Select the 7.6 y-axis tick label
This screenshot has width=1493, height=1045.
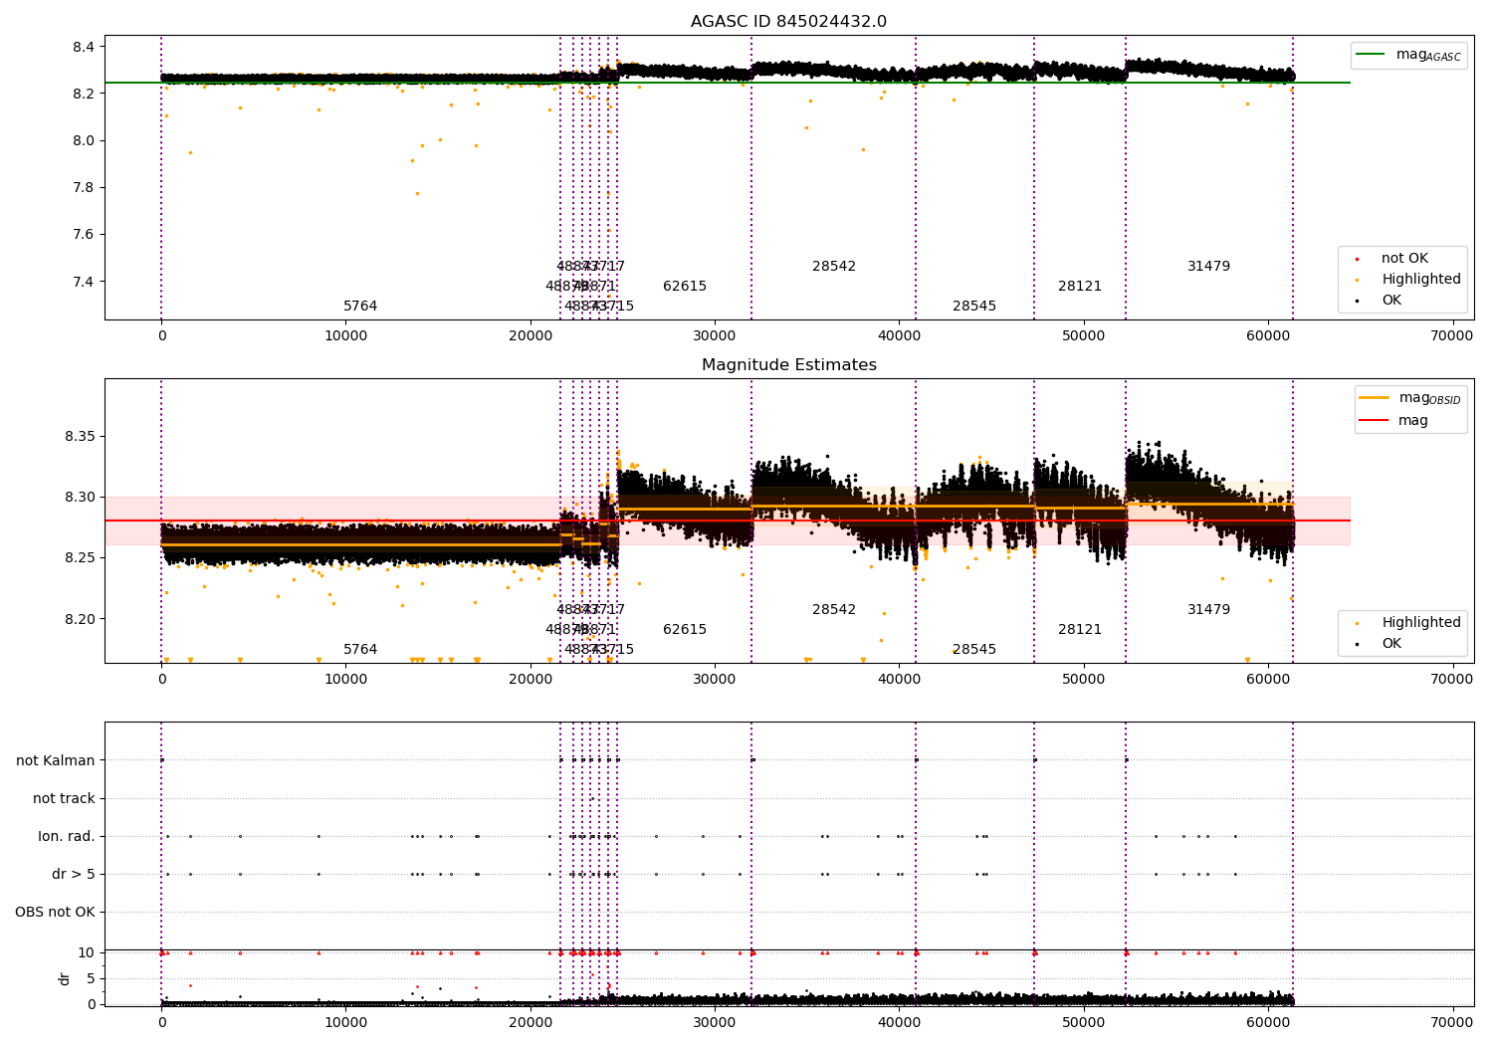[x=84, y=235]
